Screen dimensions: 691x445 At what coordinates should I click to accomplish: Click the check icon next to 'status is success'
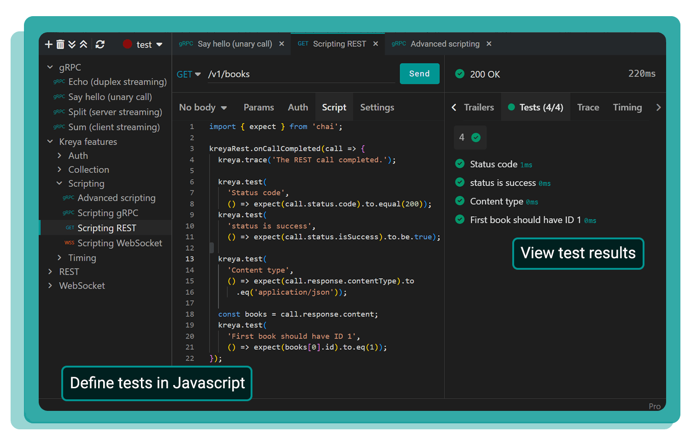(x=460, y=182)
